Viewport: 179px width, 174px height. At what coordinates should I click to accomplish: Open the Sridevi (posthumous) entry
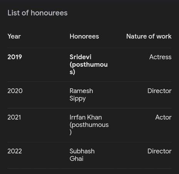coord(89,64)
